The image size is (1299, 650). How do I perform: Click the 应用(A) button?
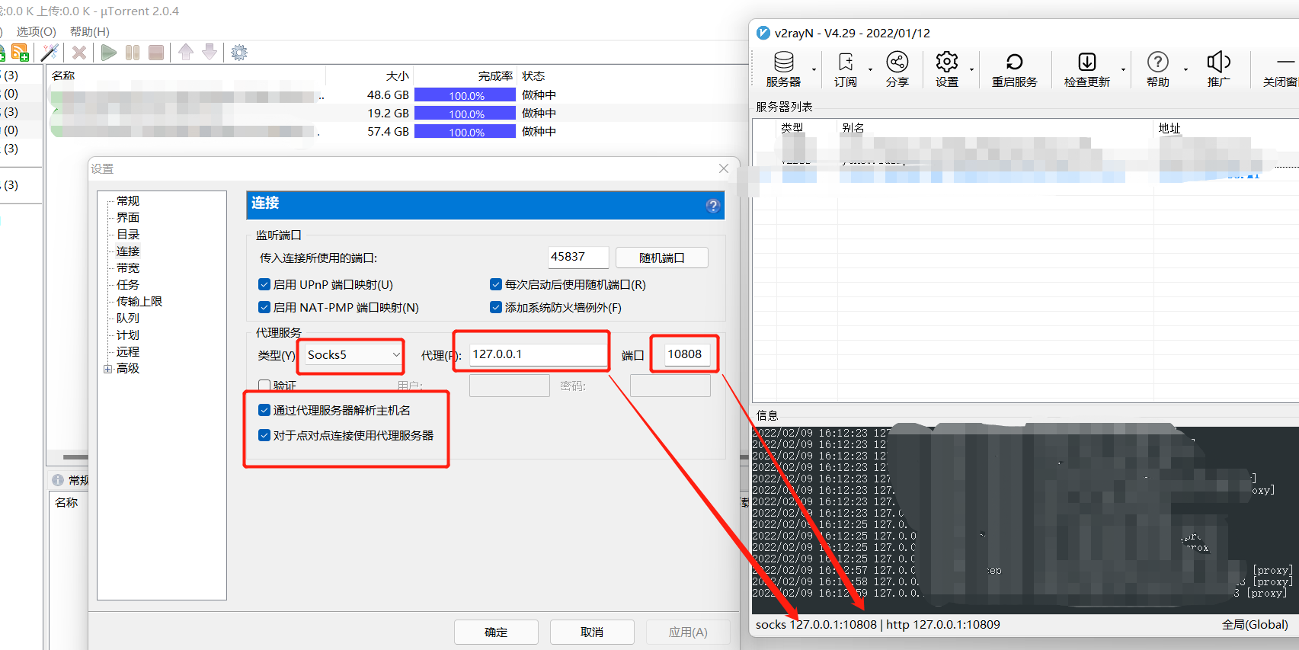pyautogui.click(x=688, y=632)
